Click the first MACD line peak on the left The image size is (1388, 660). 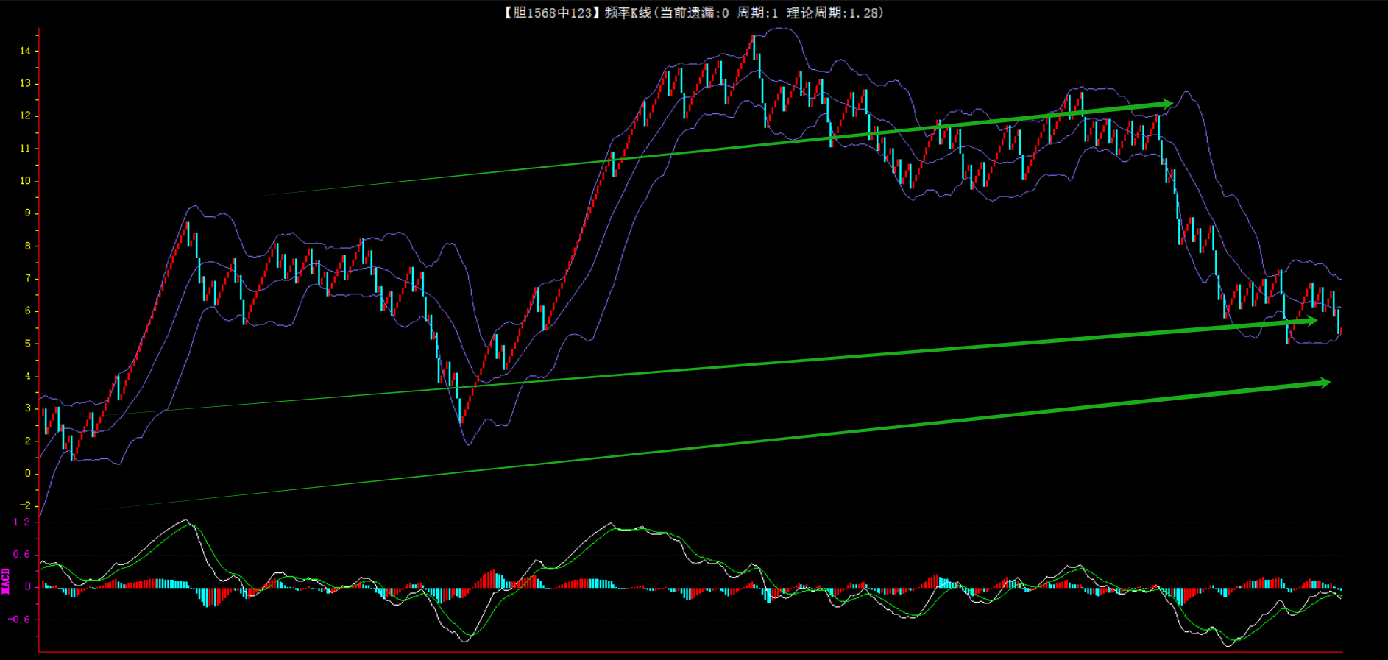(185, 521)
